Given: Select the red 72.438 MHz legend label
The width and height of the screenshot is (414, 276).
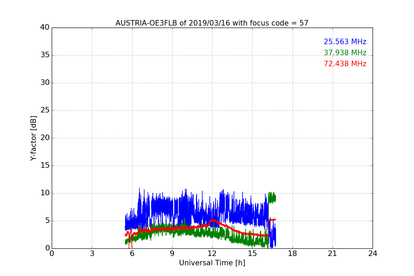Looking at the screenshot, I should point(345,64).
